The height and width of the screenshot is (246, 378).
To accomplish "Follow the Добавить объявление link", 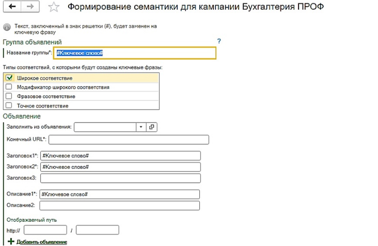I will [42, 242].
